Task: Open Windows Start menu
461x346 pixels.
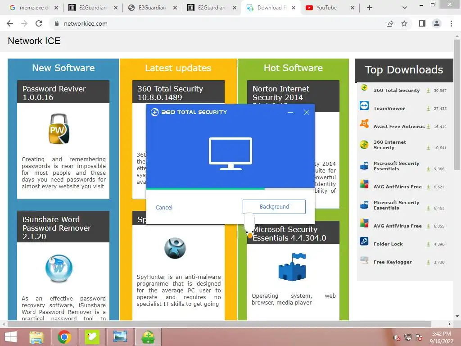Action: point(11,337)
